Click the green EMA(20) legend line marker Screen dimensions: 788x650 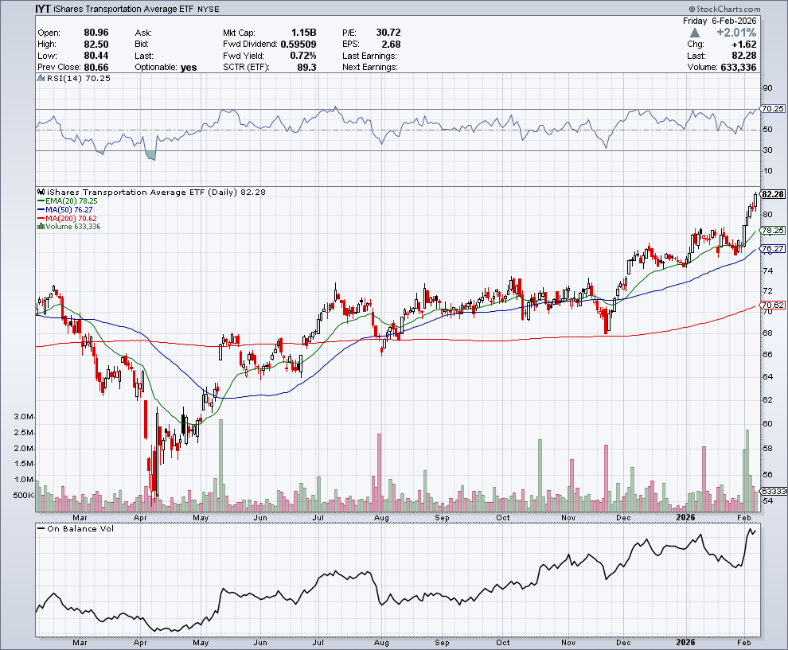[41, 201]
